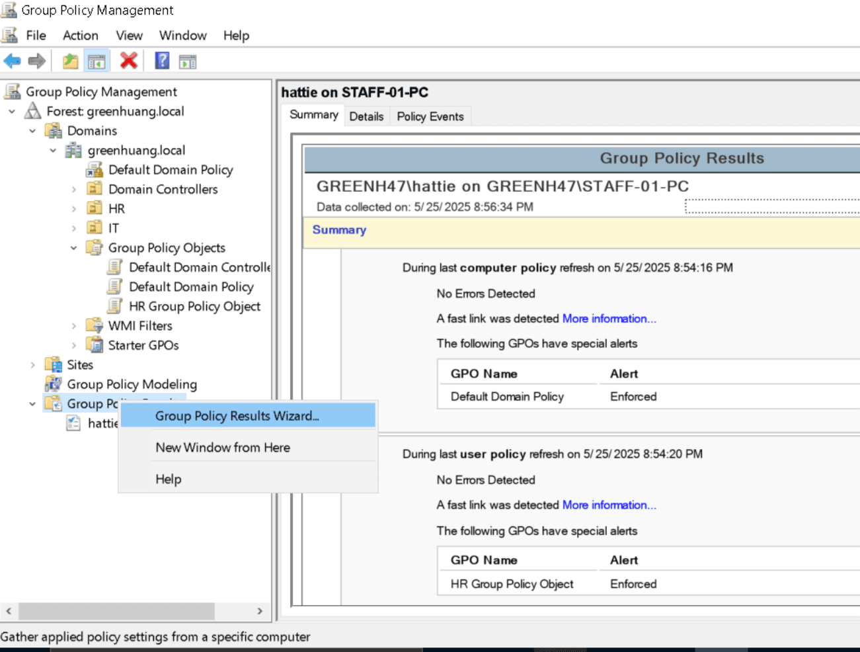Open the File menu
The width and height of the screenshot is (860, 652).
coord(36,36)
